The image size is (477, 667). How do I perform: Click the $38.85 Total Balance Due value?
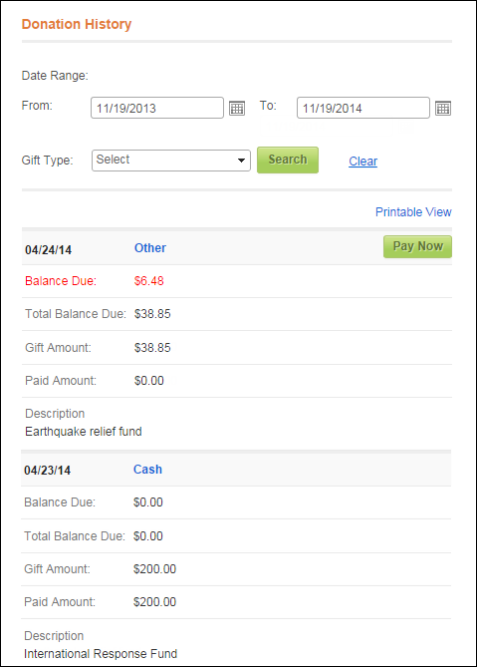tap(152, 314)
